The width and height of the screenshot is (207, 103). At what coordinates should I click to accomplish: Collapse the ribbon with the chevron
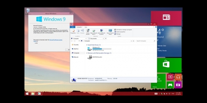pyautogui.click(x=154, y=27)
